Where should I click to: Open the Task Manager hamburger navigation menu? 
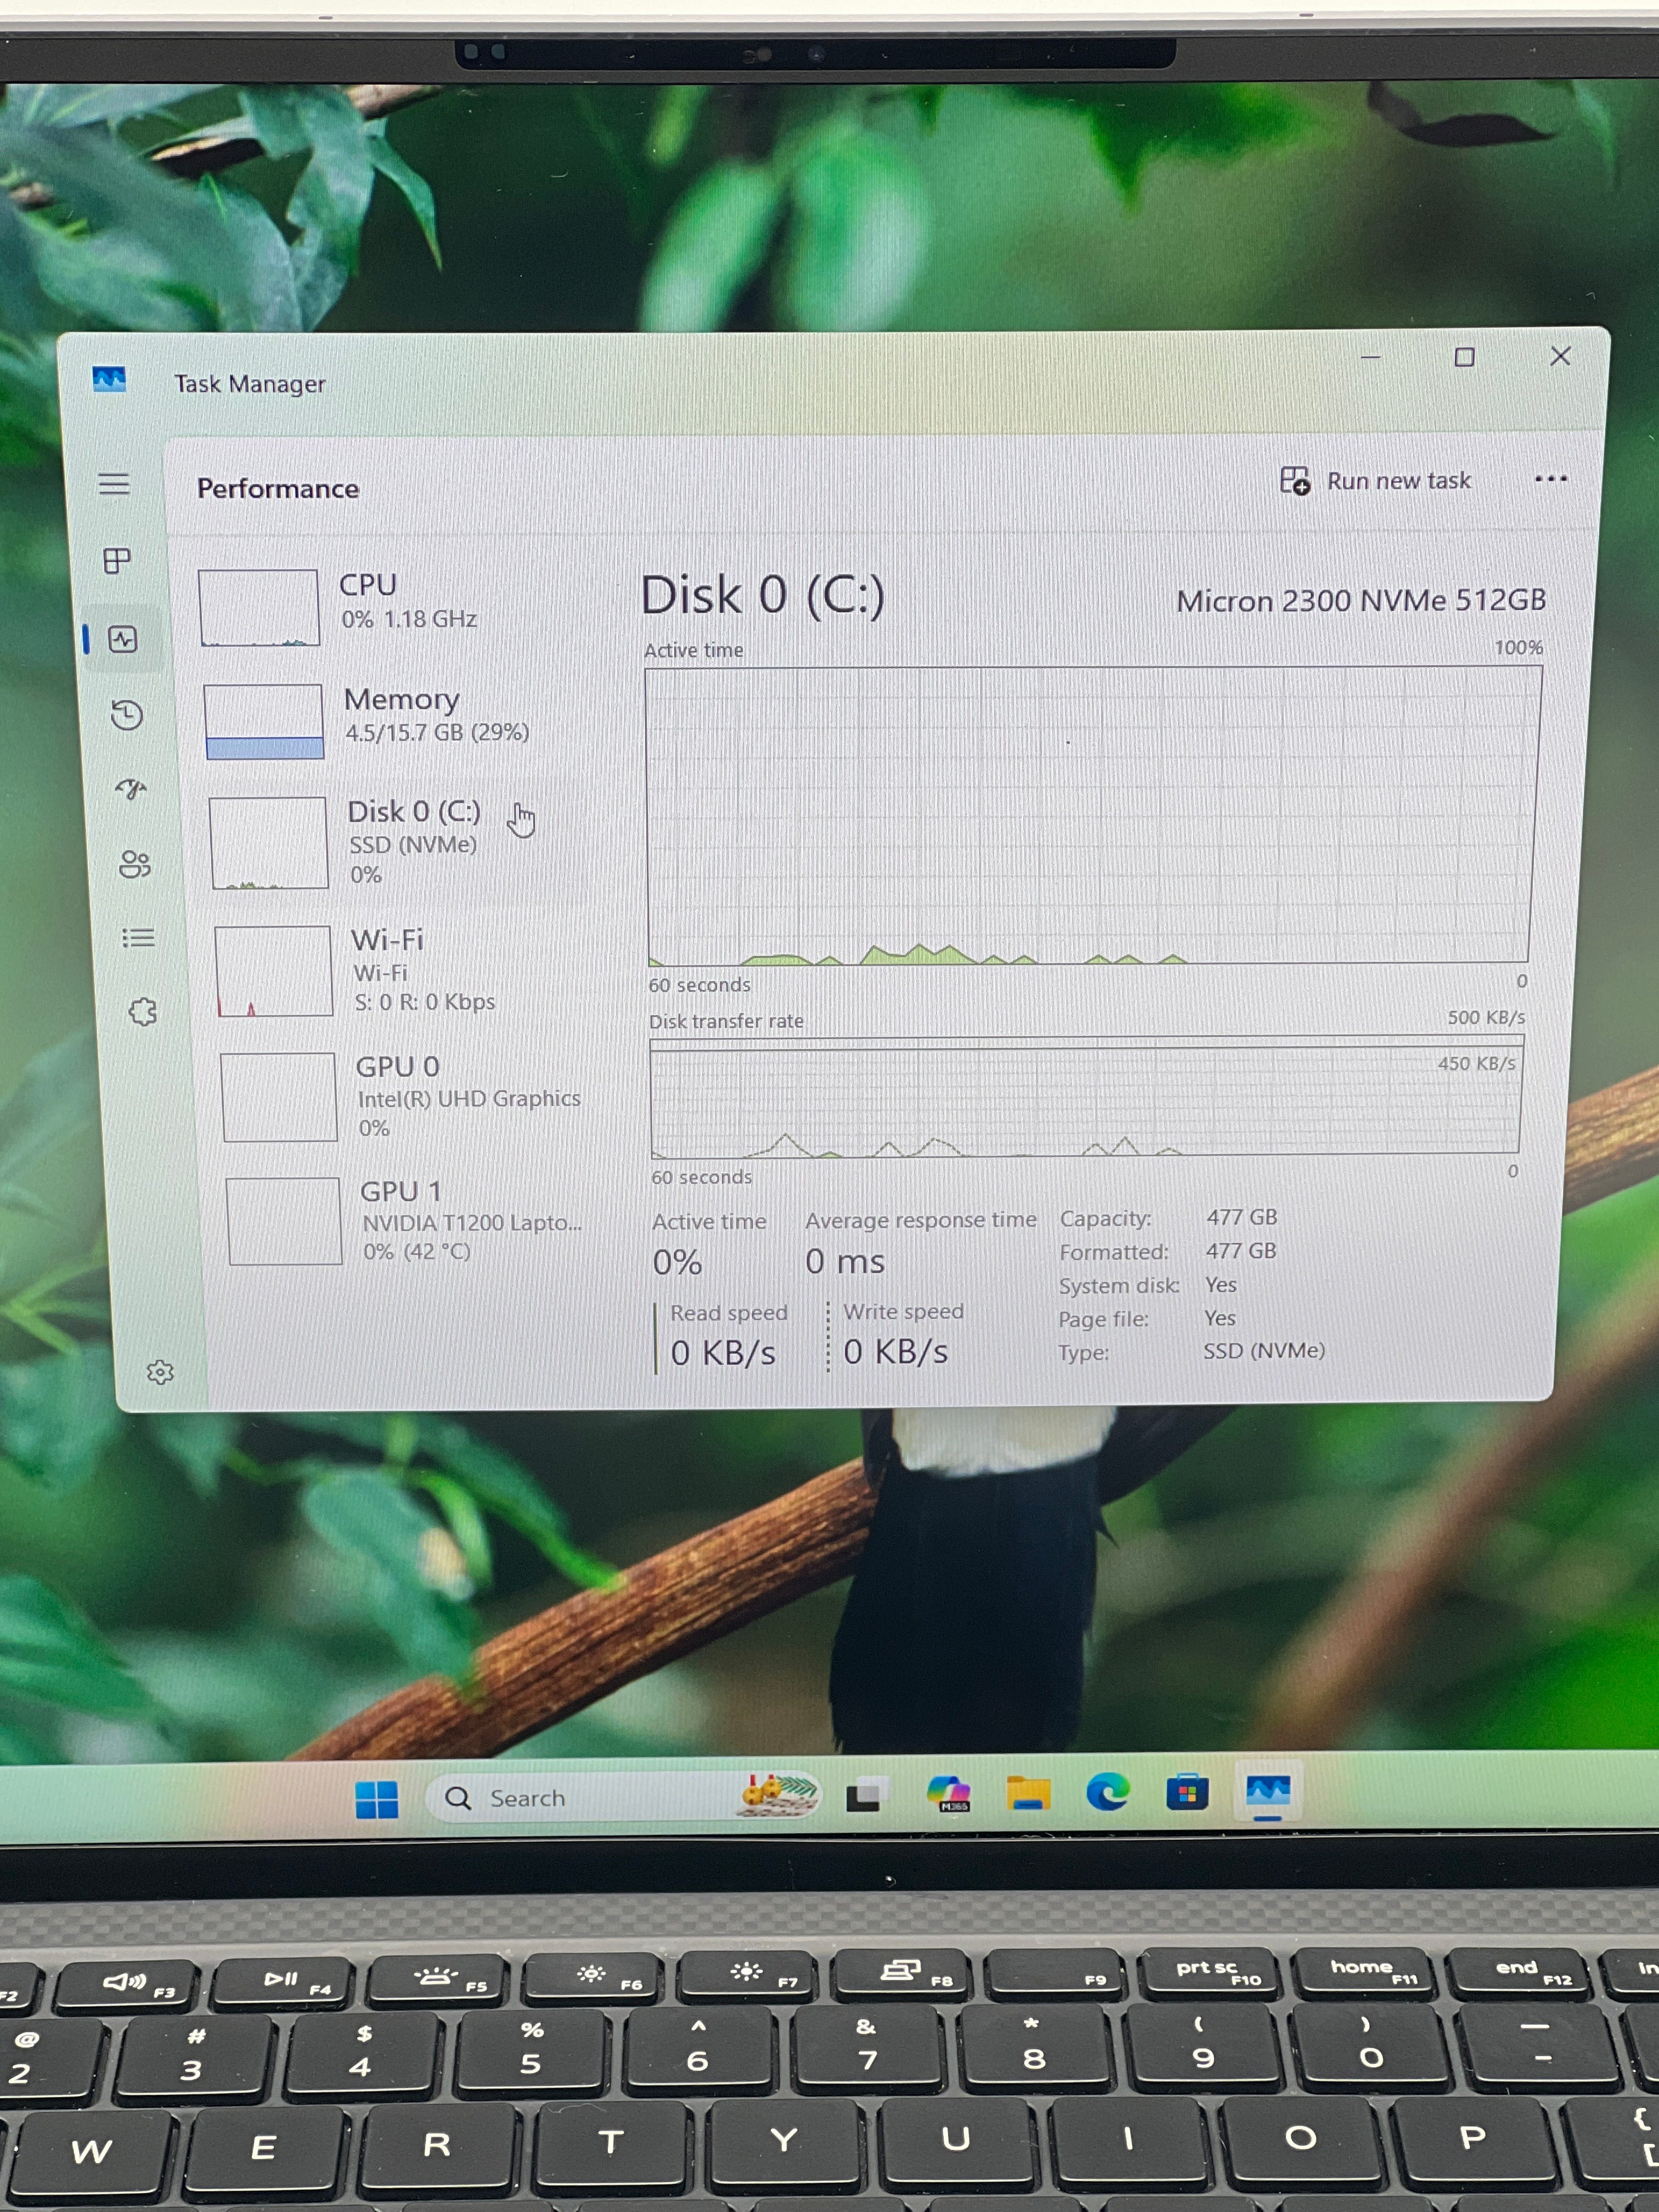point(114,485)
